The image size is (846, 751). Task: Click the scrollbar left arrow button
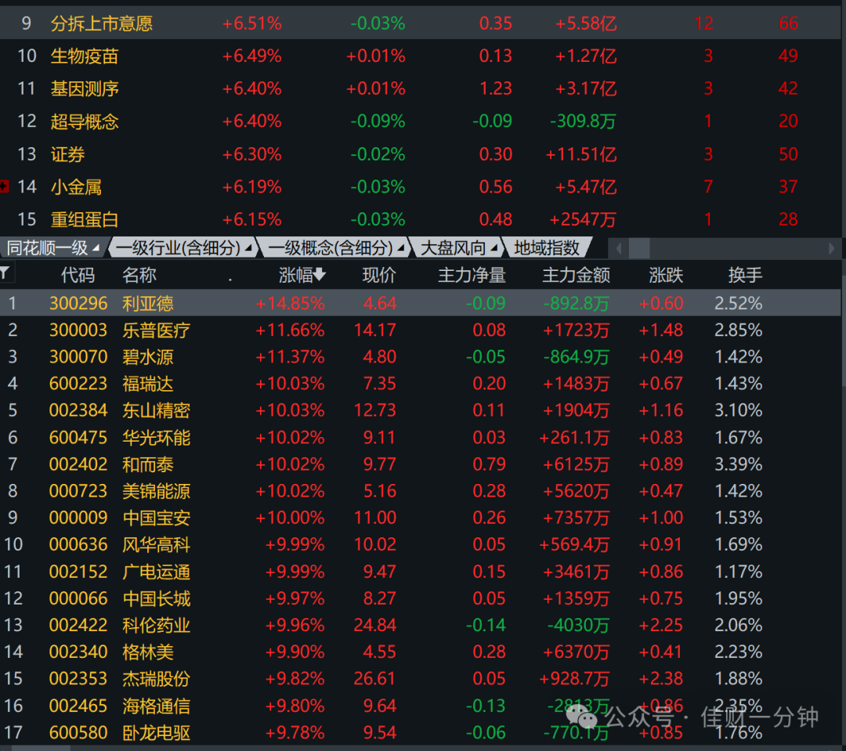(x=618, y=248)
